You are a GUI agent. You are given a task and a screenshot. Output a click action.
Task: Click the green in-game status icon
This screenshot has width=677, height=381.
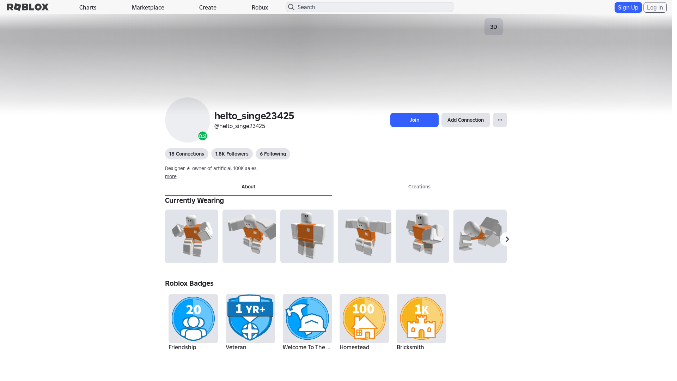point(203,136)
